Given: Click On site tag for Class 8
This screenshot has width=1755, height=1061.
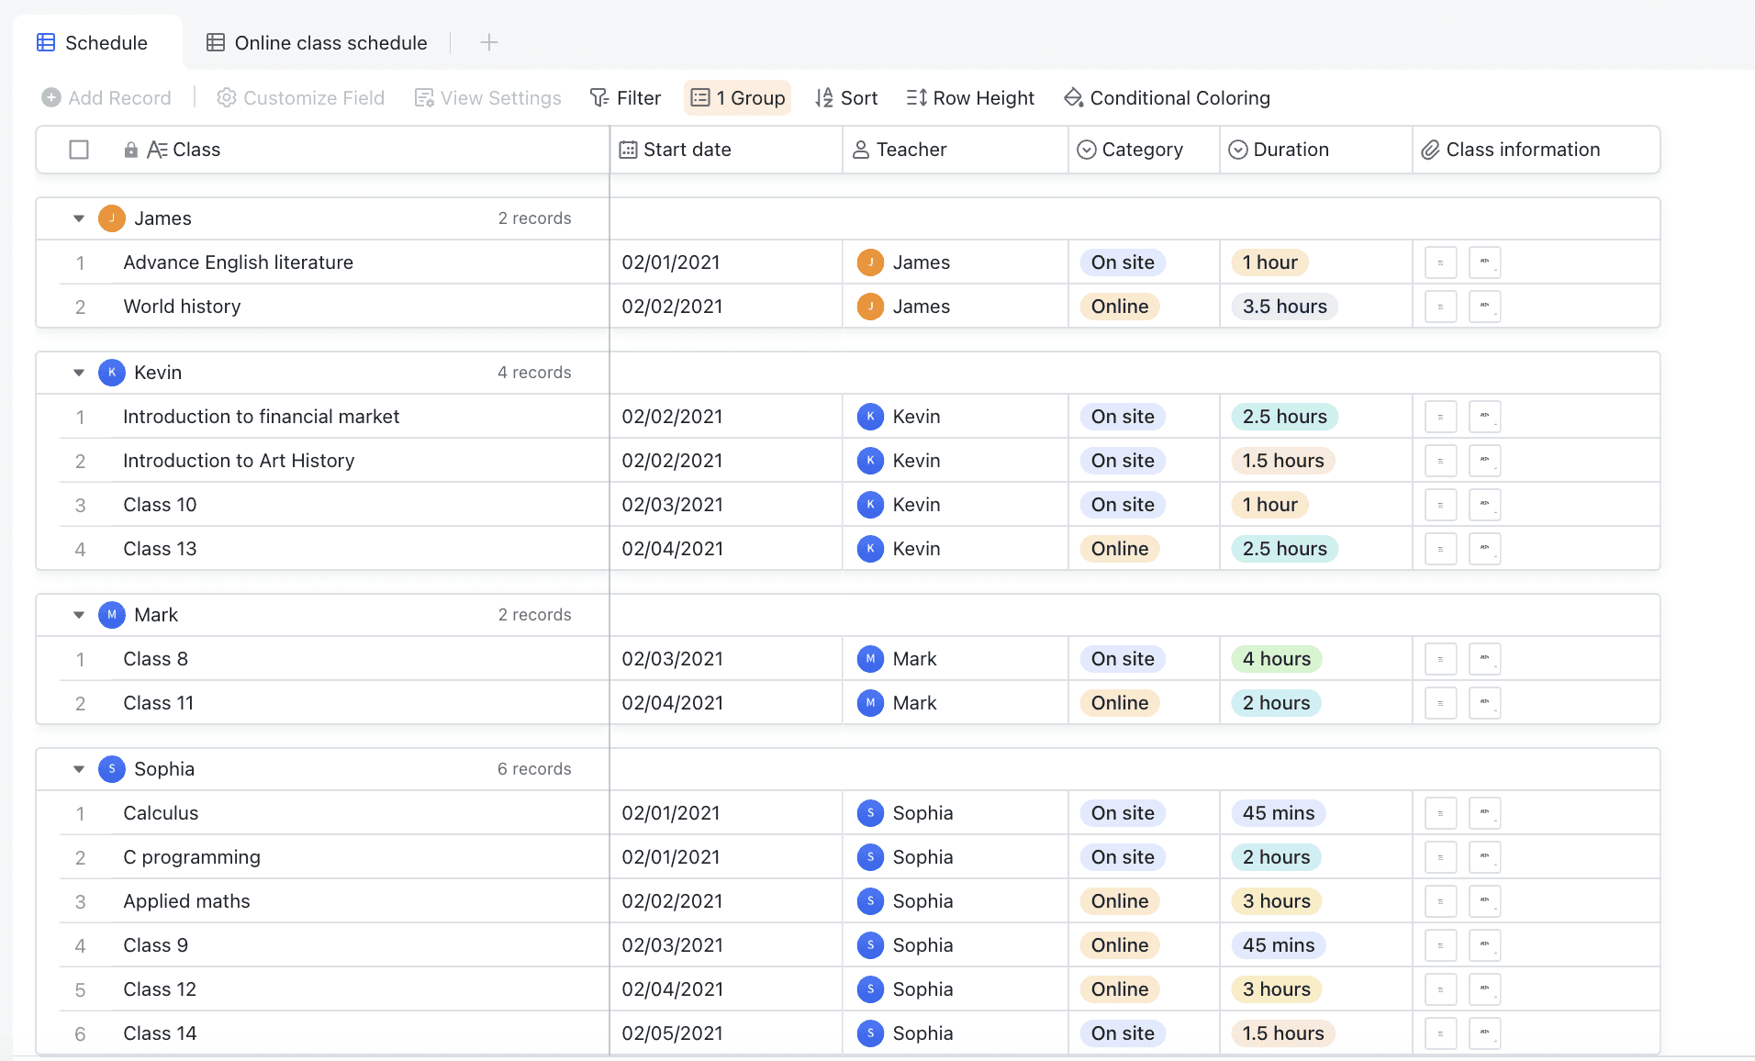Looking at the screenshot, I should [1123, 659].
